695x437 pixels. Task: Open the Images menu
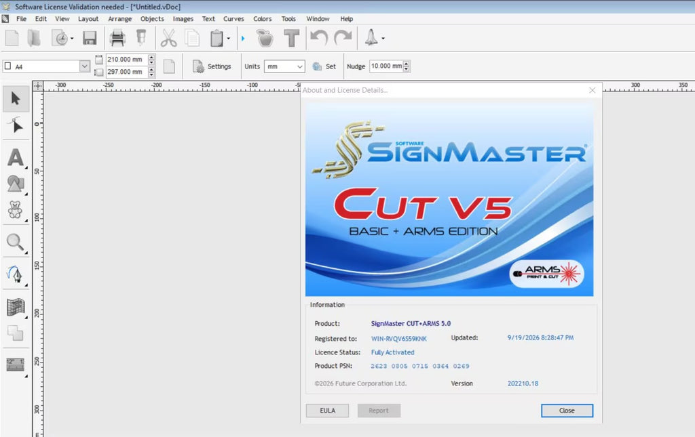pos(183,19)
